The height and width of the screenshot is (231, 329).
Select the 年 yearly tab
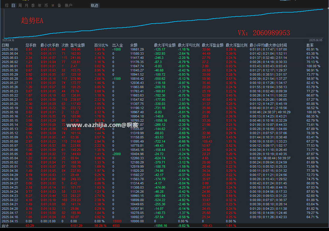point(40,5)
